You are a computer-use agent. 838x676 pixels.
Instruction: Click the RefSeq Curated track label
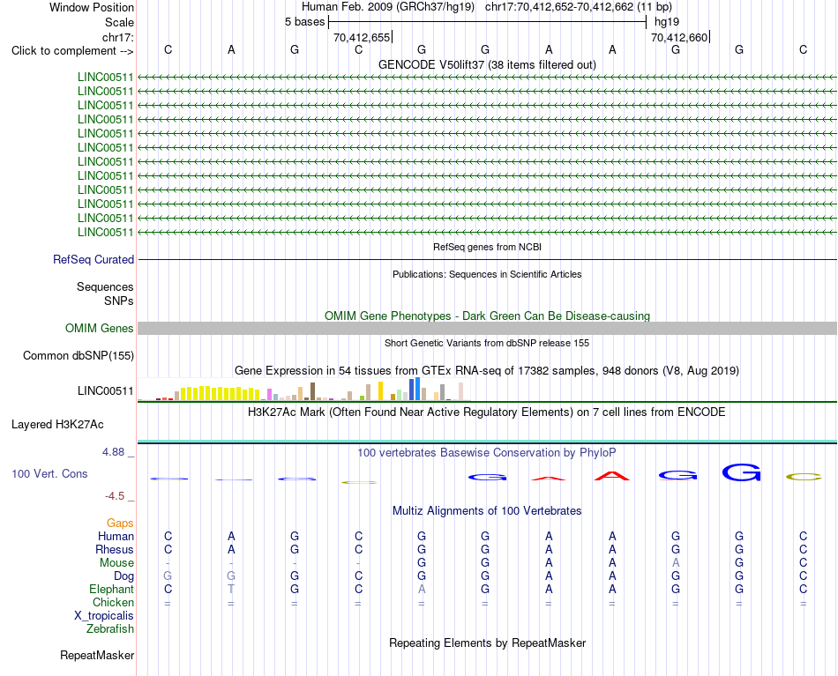(x=94, y=259)
